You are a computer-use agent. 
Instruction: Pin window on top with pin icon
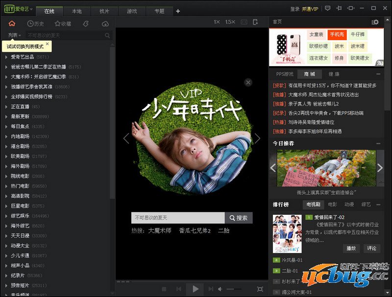click(x=339, y=8)
